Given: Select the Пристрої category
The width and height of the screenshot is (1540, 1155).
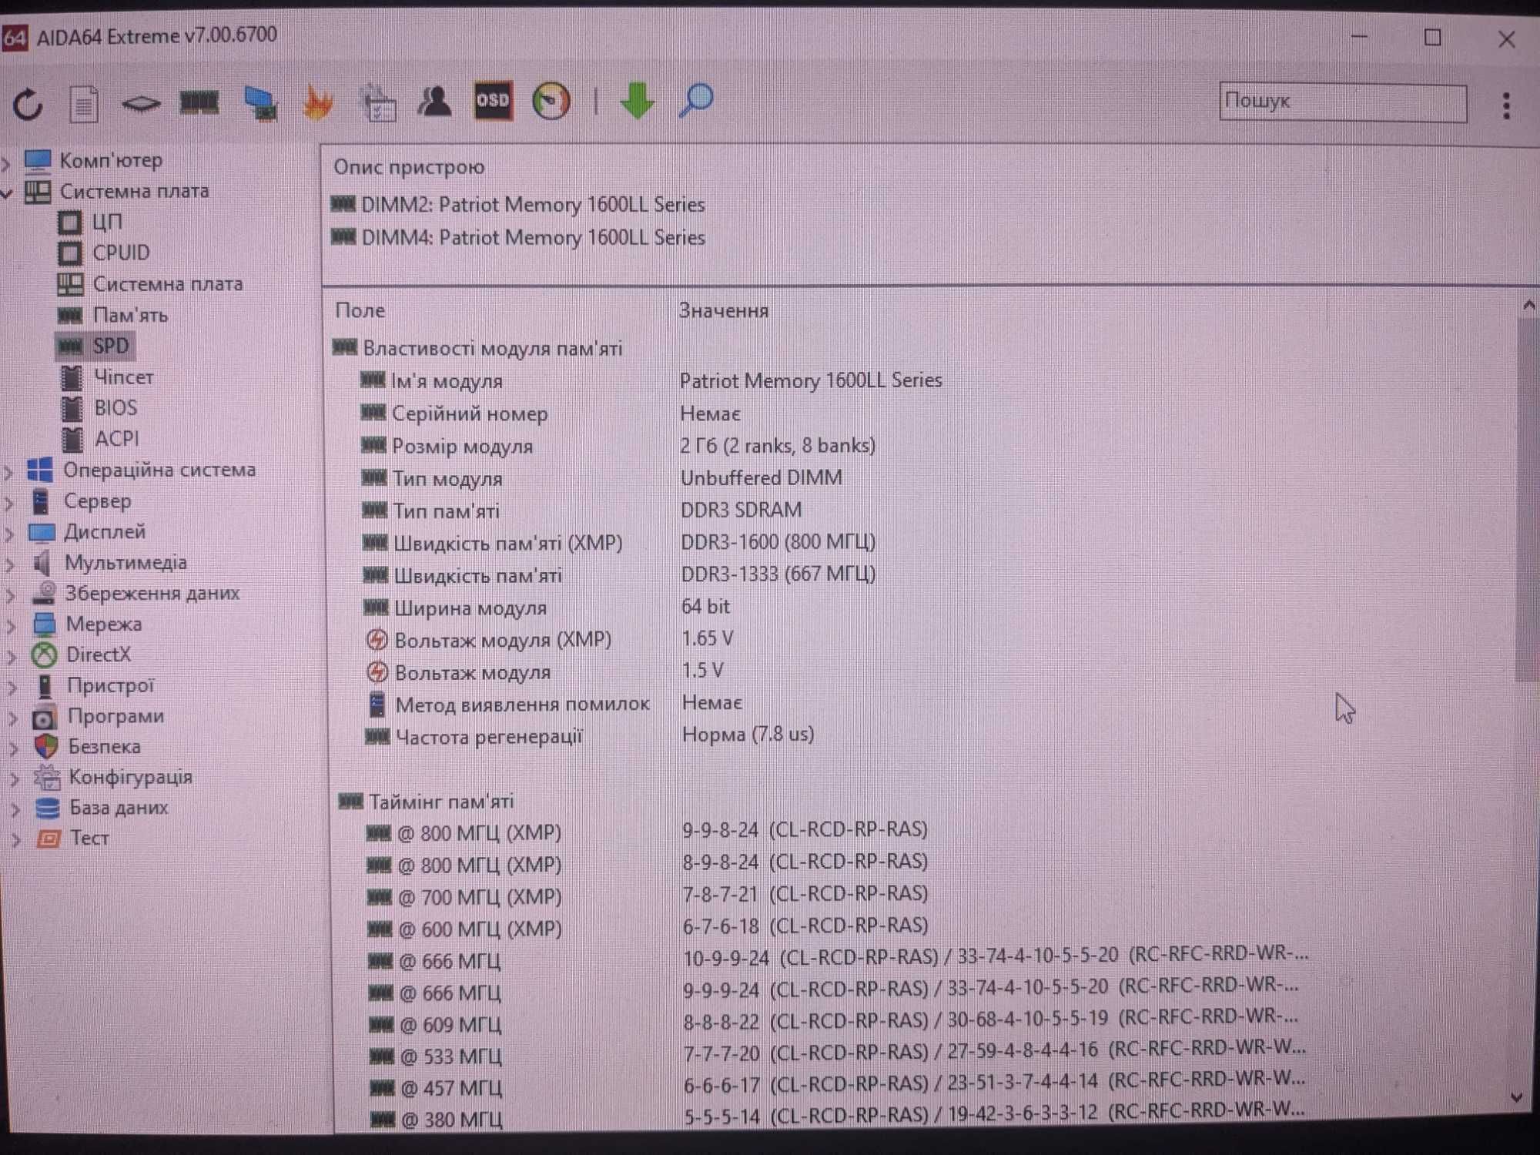Looking at the screenshot, I should click(x=110, y=685).
